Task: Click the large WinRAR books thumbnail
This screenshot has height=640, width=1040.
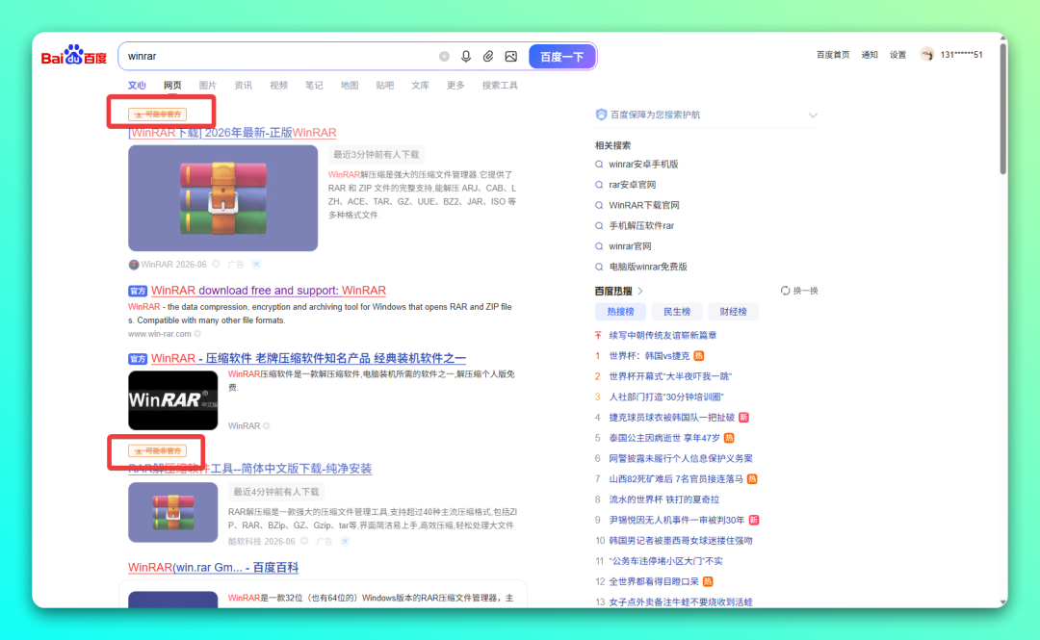Action: click(x=222, y=197)
